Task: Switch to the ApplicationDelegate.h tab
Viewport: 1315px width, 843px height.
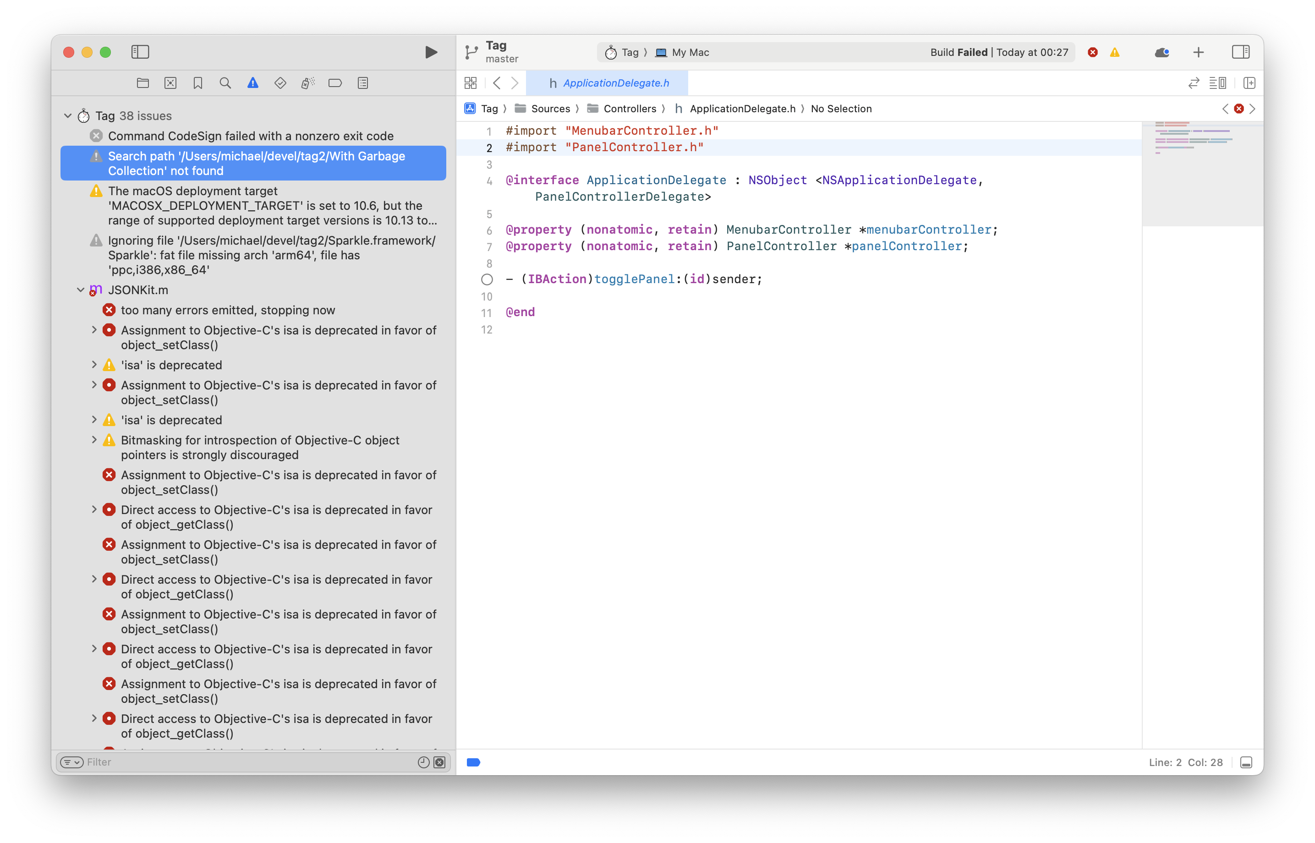Action: point(610,82)
